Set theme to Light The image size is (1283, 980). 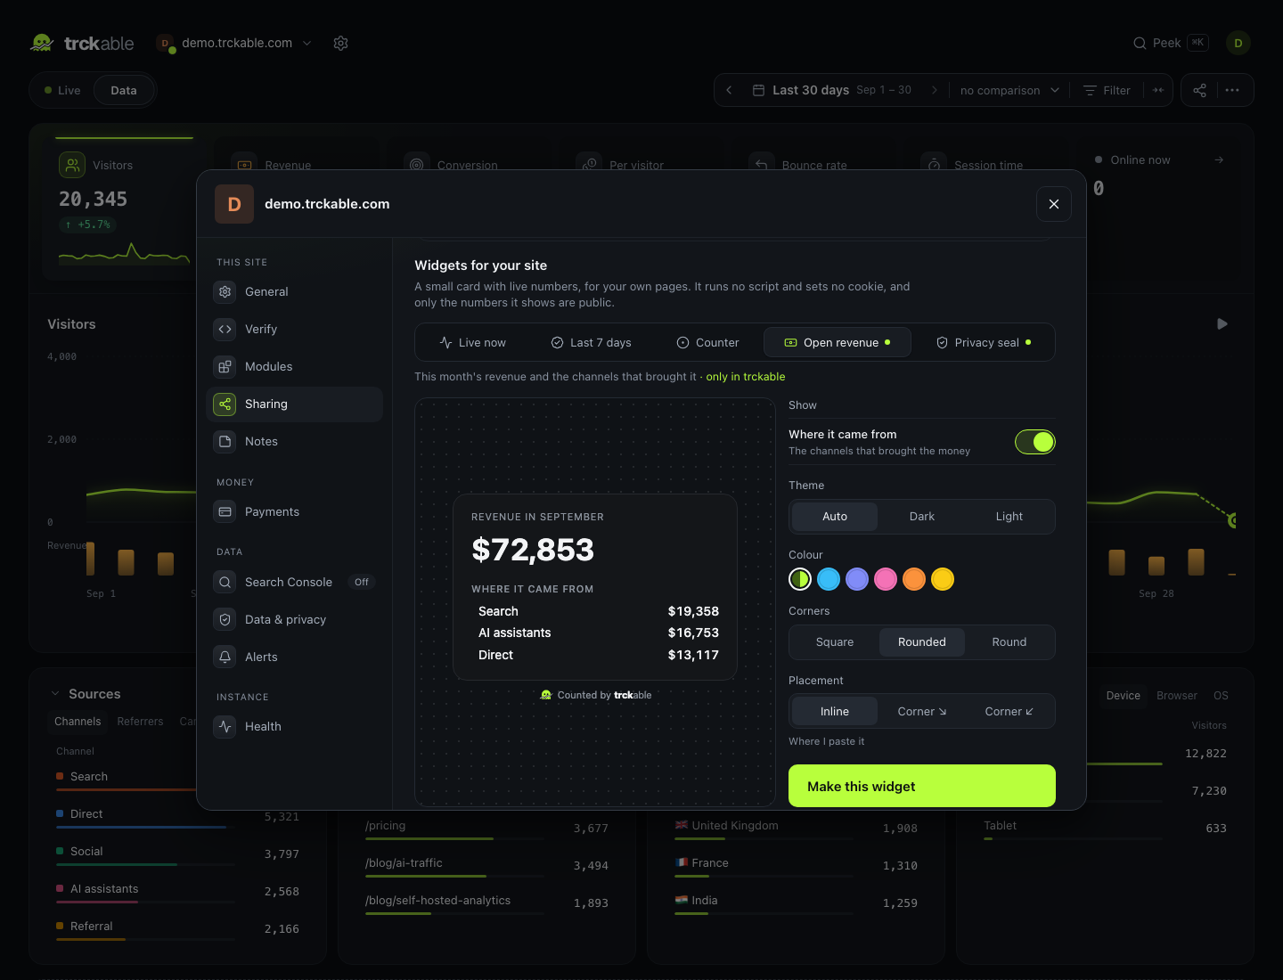click(1009, 517)
